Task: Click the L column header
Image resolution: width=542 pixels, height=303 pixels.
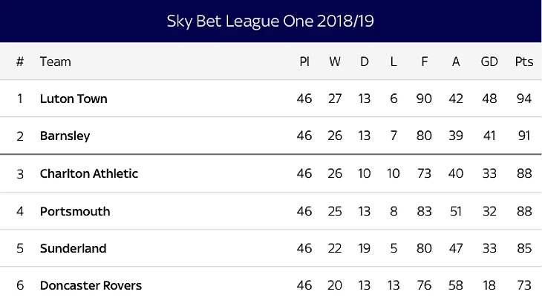Action: click(394, 61)
